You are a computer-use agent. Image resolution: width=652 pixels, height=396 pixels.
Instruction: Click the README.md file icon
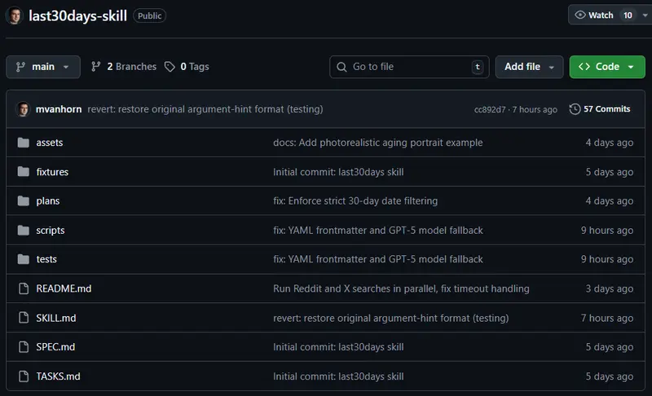[x=23, y=288]
